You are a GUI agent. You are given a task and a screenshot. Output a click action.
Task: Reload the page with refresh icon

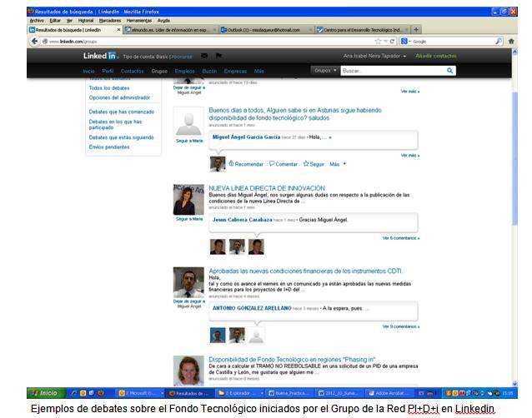[x=392, y=42]
